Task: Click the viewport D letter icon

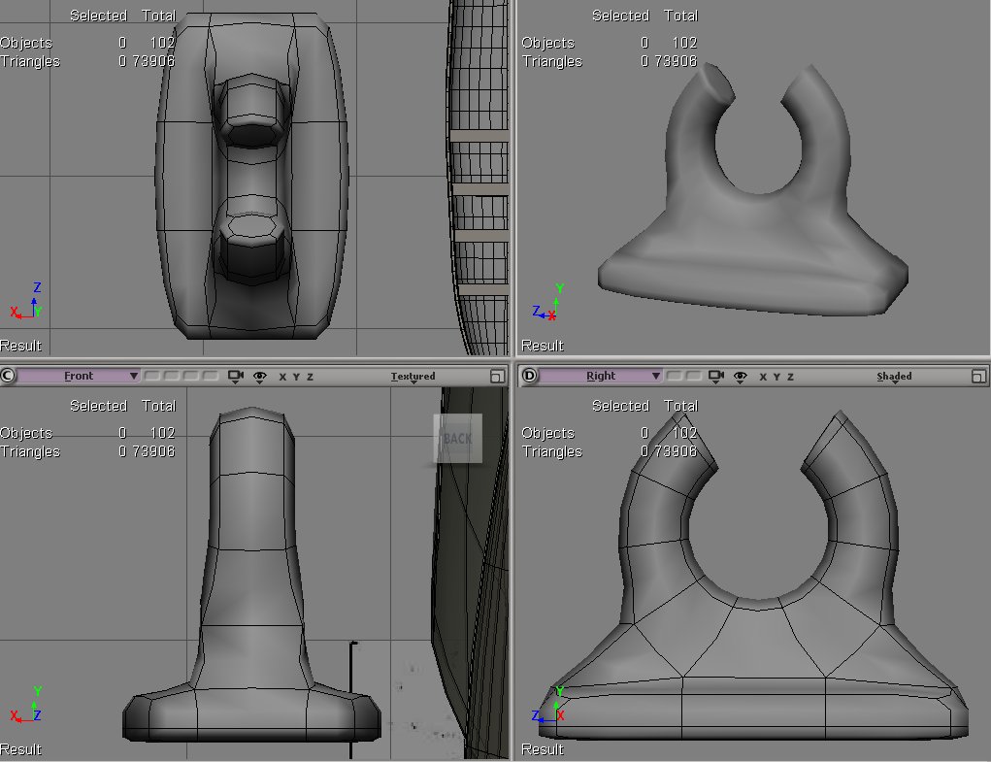Action: pos(529,376)
